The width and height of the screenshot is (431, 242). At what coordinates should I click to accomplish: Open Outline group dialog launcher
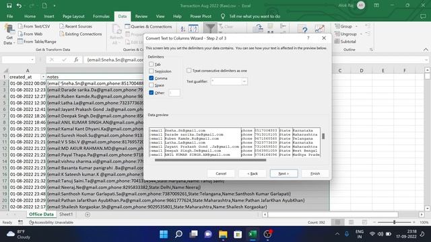tap(371, 50)
